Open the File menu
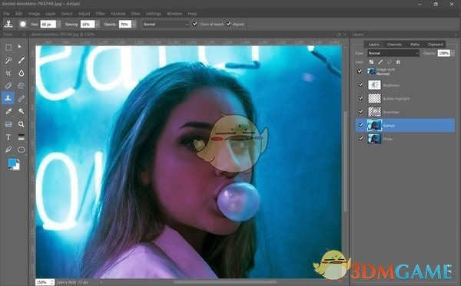The image size is (461, 286). point(6,14)
